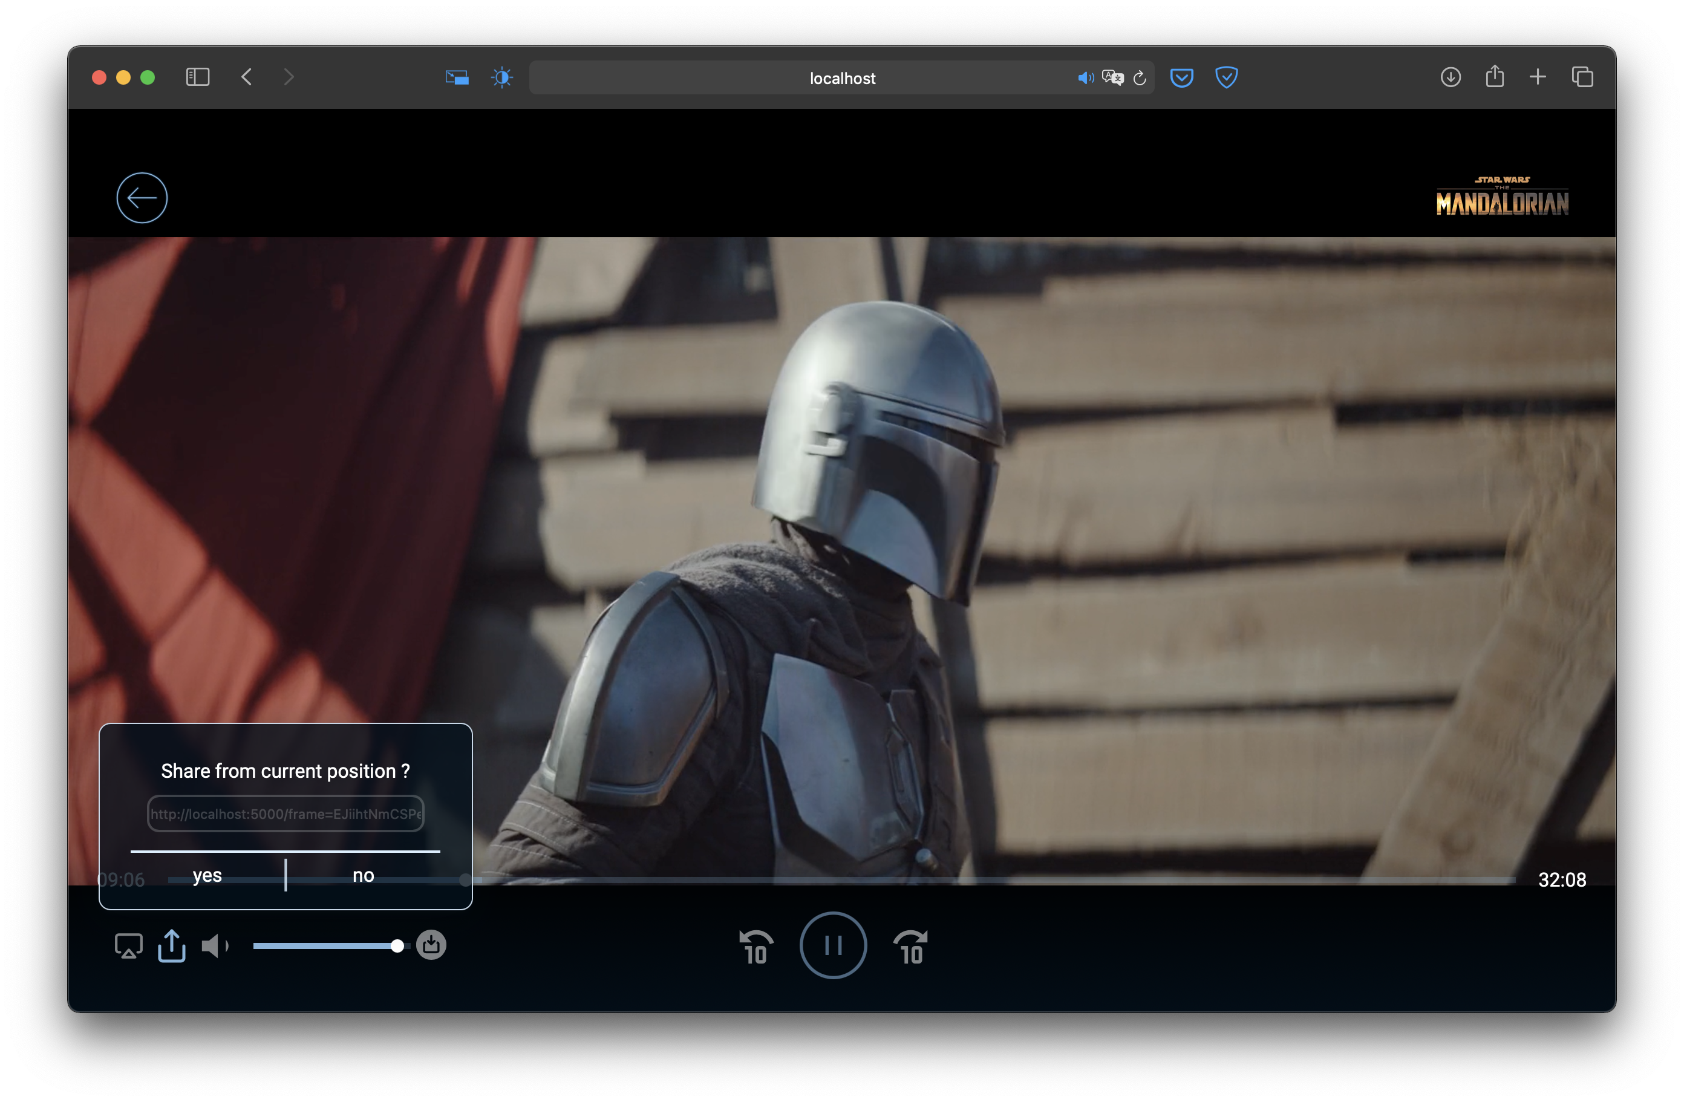Skip forward 10 seconds
1684x1102 pixels.
pyautogui.click(x=910, y=947)
